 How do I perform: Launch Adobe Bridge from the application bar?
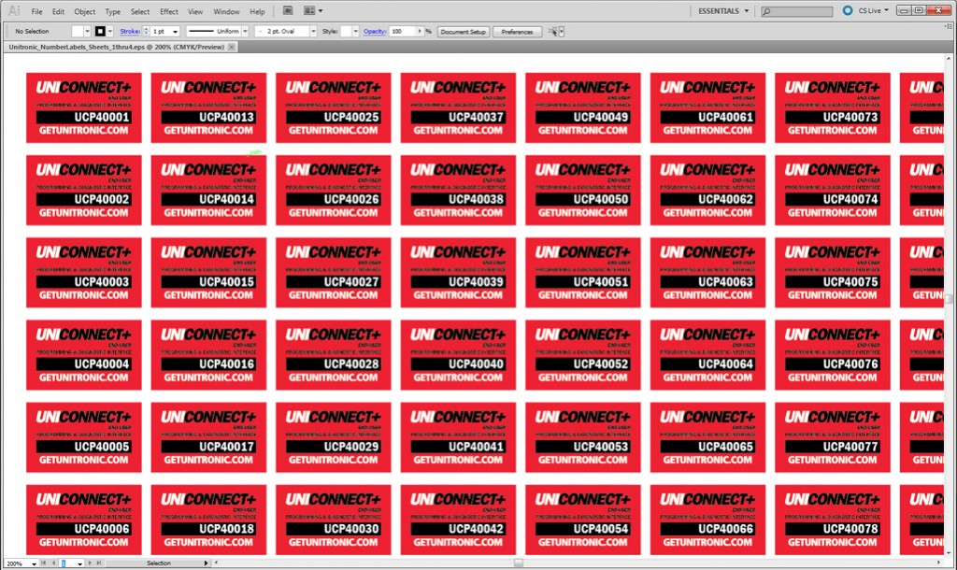click(x=288, y=9)
